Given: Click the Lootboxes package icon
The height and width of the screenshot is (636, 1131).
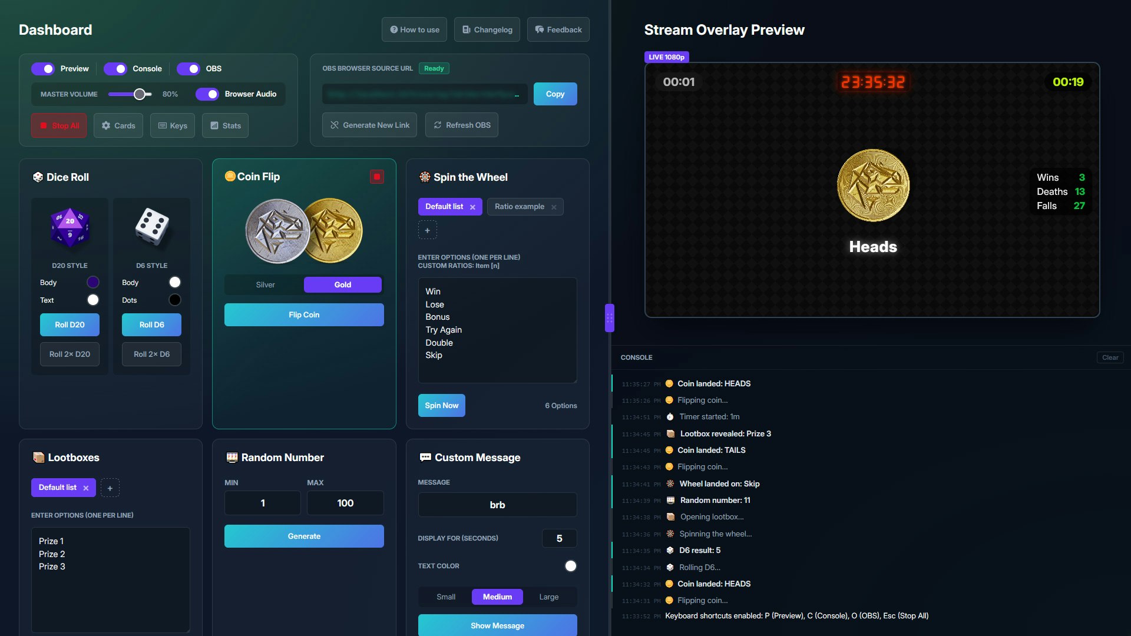Looking at the screenshot, I should click(38, 457).
